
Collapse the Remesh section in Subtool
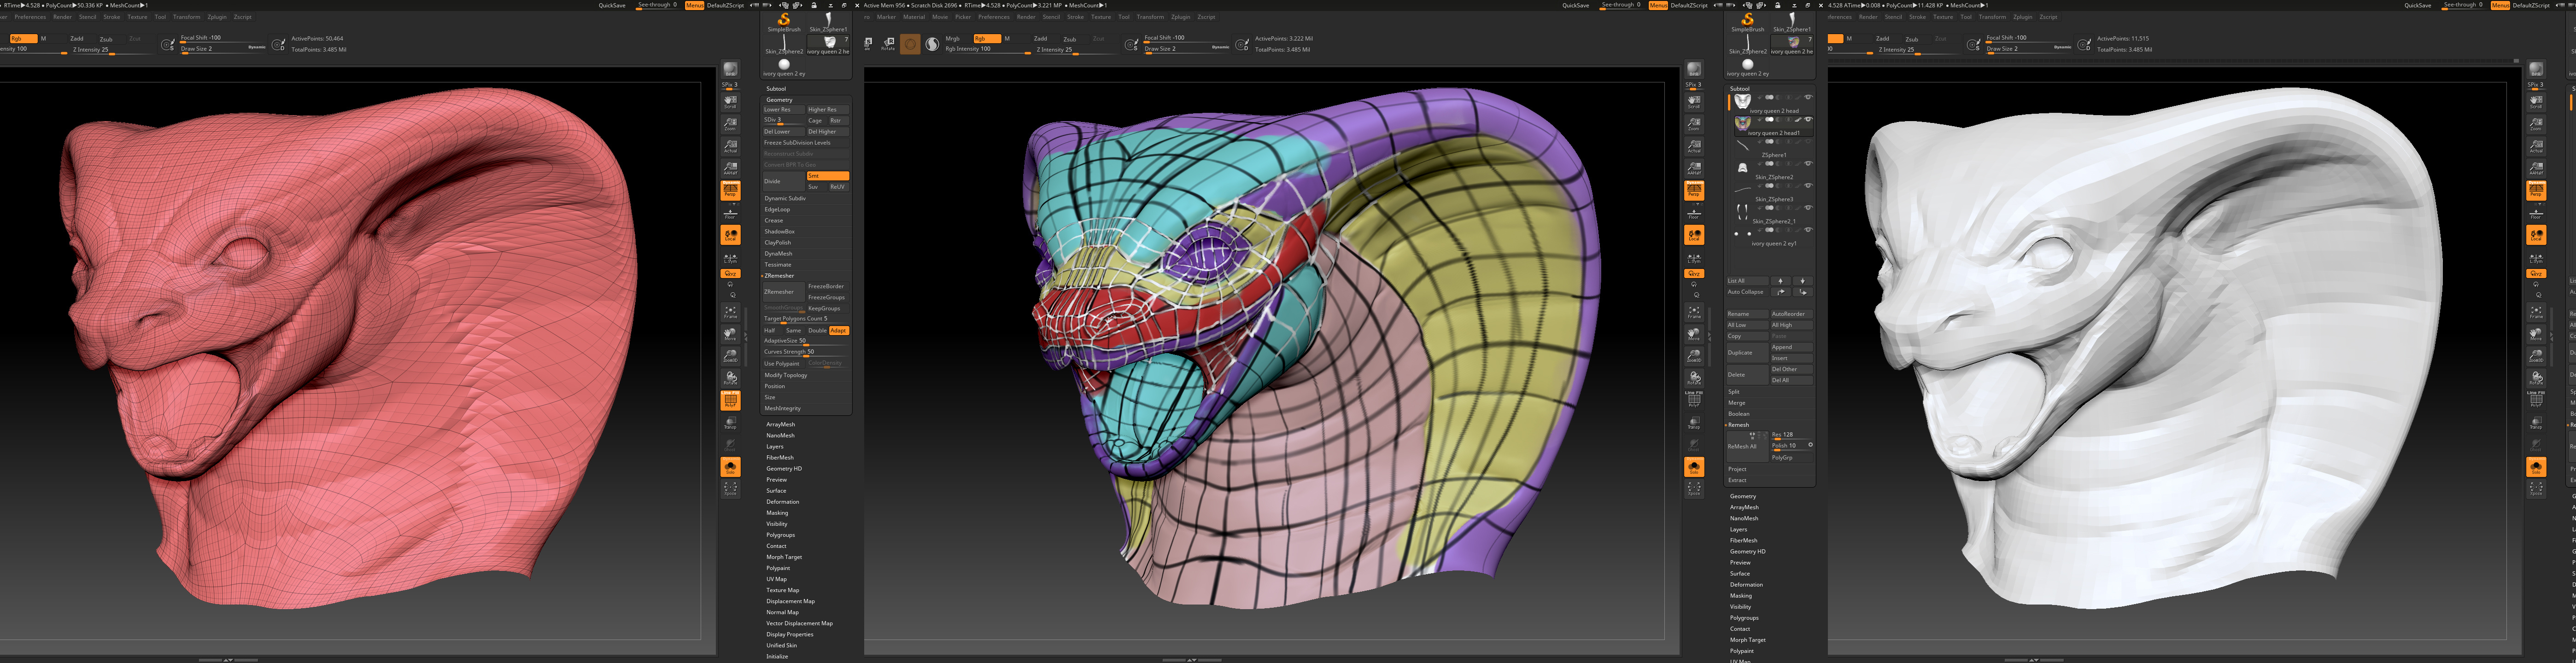(1739, 425)
